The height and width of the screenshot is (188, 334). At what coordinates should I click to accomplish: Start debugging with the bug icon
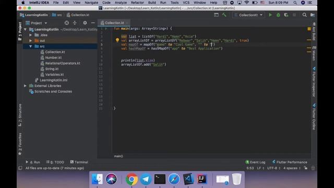click(278, 15)
